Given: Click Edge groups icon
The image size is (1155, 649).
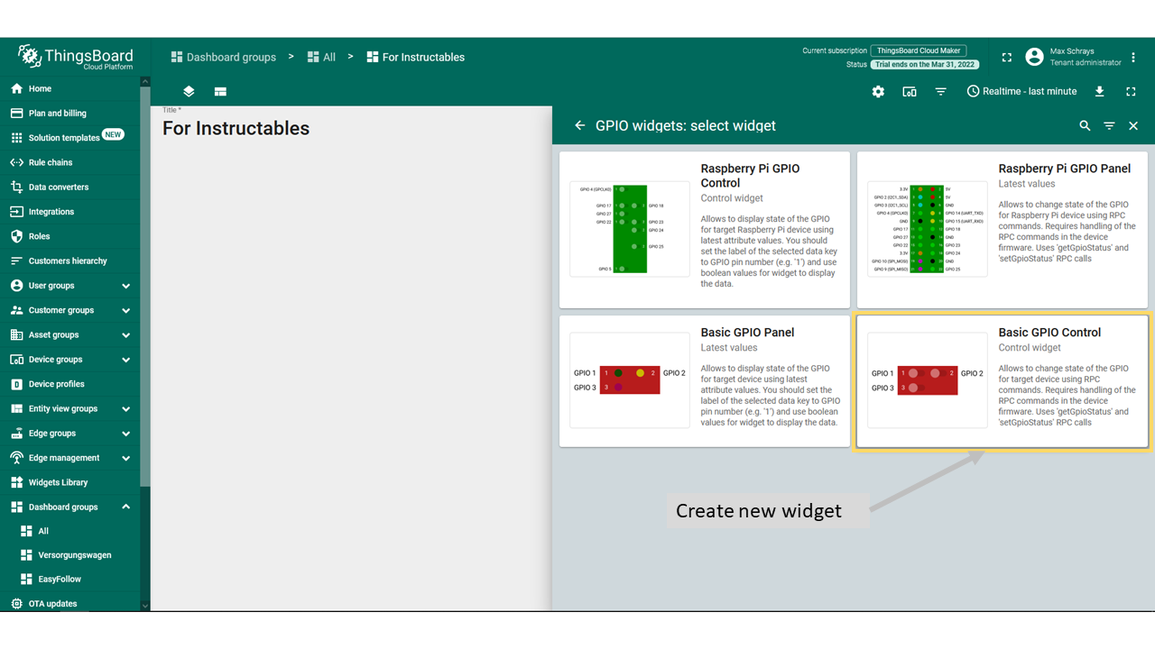Looking at the screenshot, I should click(x=16, y=434).
